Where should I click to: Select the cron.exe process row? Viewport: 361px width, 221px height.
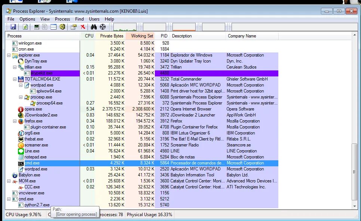tap(141, 49)
